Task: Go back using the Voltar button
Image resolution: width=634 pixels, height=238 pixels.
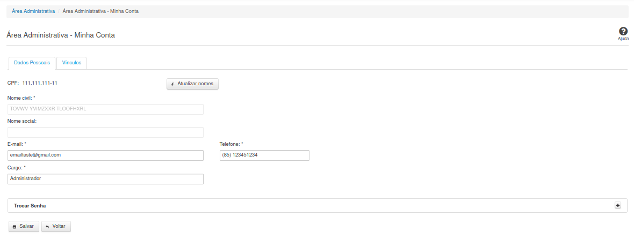Action: pyautogui.click(x=56, y=226)
